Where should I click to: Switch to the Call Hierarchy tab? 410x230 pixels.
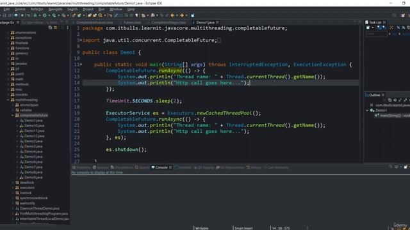coord(276,167)
